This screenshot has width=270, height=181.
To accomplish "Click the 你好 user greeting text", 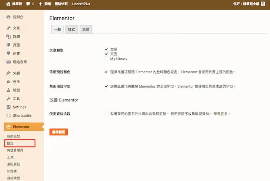I will 246,4.
